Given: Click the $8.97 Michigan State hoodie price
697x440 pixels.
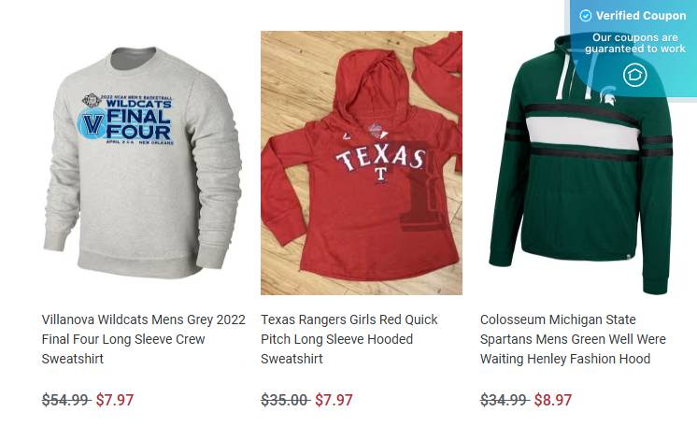Looking at the screenshot, I should (x=553, y=400).
